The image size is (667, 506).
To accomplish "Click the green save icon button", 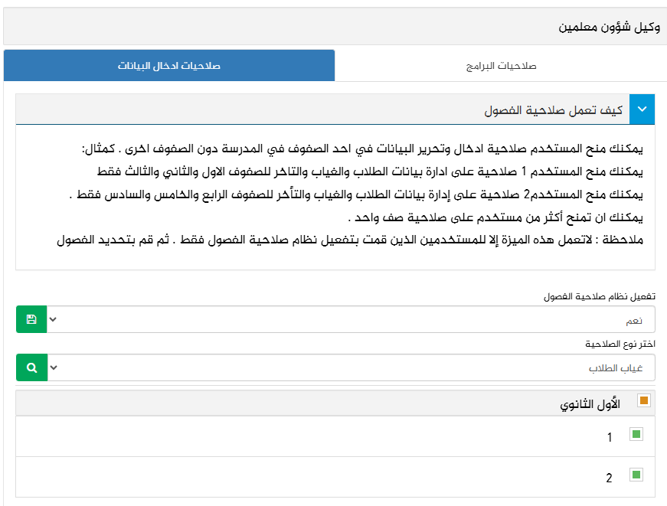I will pos(31,319).
